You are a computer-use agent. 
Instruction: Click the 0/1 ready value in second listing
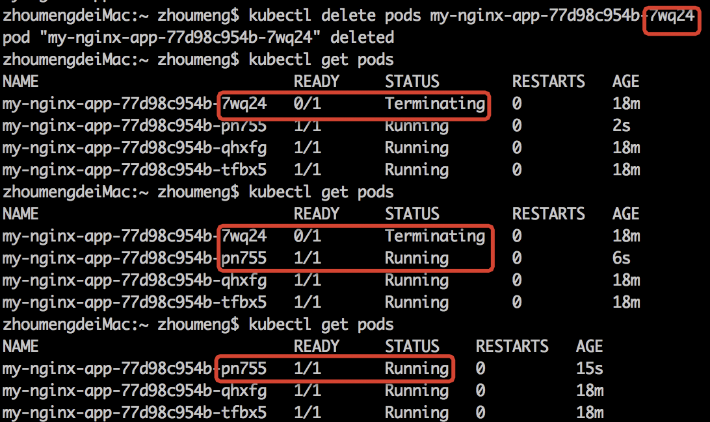(308, 236)
